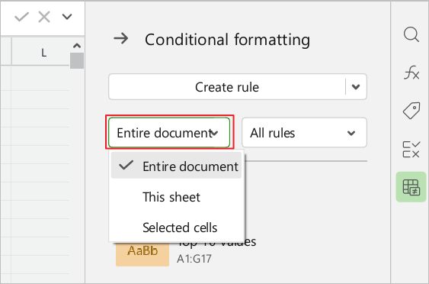429x284 pixels.
Task: Select Entire document from the scope list
Action: 176,166
